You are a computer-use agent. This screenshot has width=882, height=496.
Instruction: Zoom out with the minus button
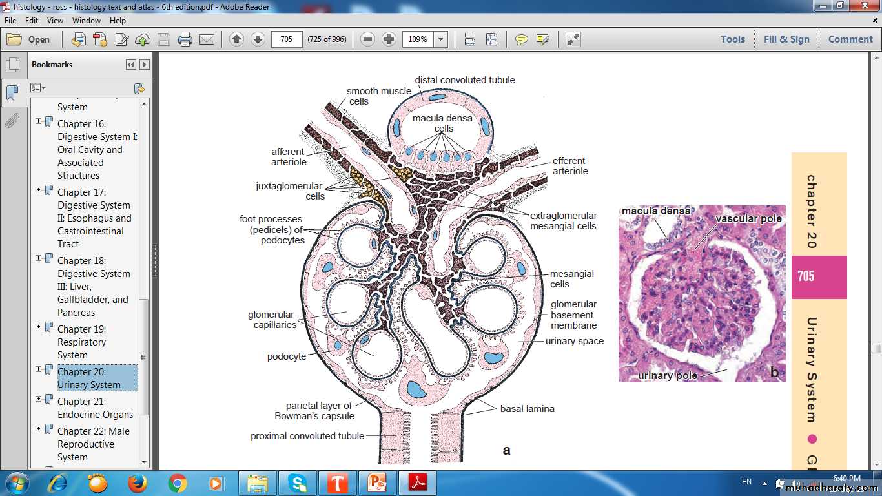tap(367, 39)
